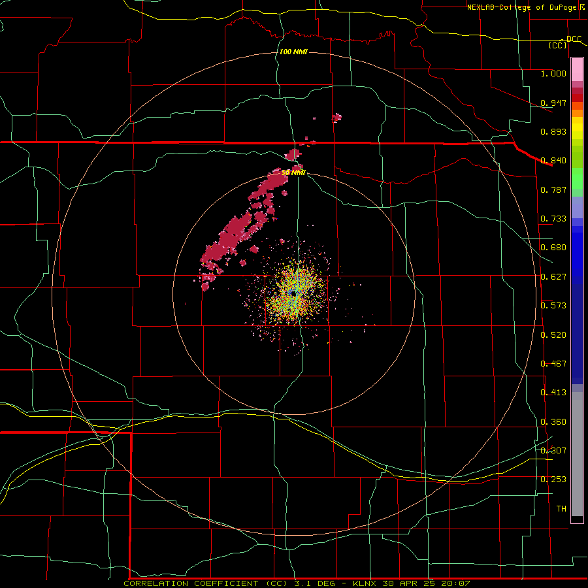Pick the light pink top segment of the color bar

(x=577, y=70)
